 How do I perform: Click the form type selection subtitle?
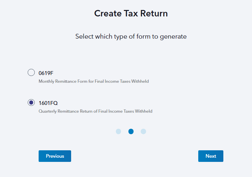(131, 36)
